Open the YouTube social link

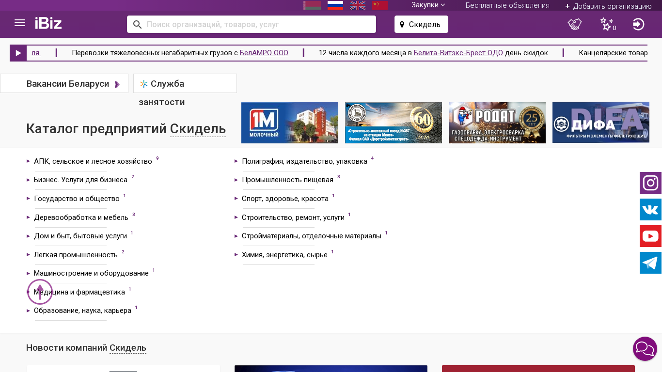[650, 236]
